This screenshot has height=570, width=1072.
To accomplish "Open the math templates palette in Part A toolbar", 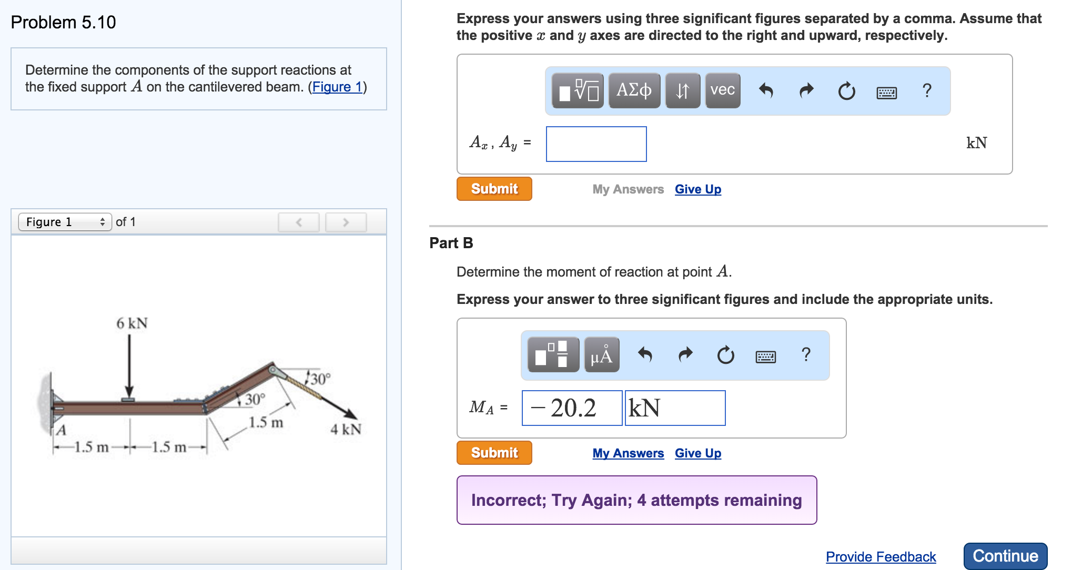I will 579,90.
